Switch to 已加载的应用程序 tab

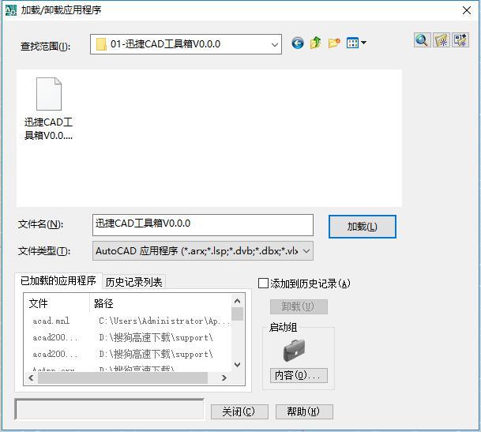click(x=58, y=280)
